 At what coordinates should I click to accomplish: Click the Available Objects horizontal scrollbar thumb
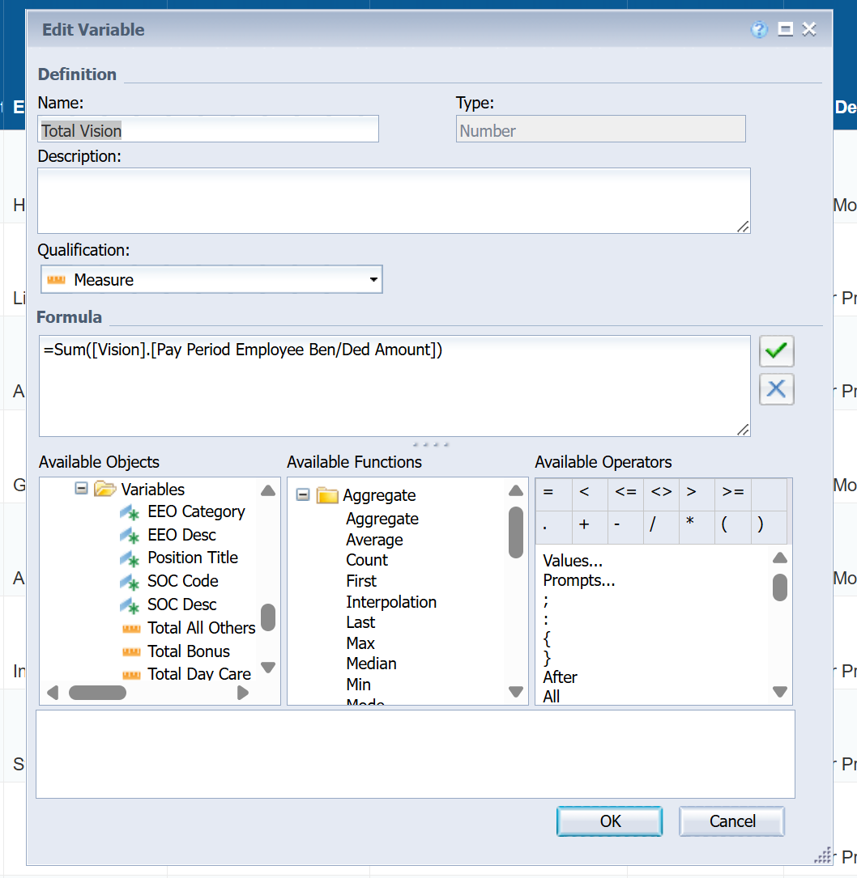[x=97, y=693]
